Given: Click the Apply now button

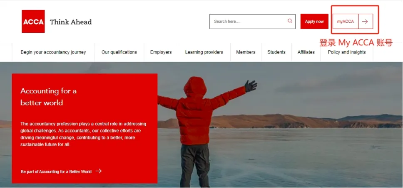Looking at the screenshot, I should tap(314, 22).
